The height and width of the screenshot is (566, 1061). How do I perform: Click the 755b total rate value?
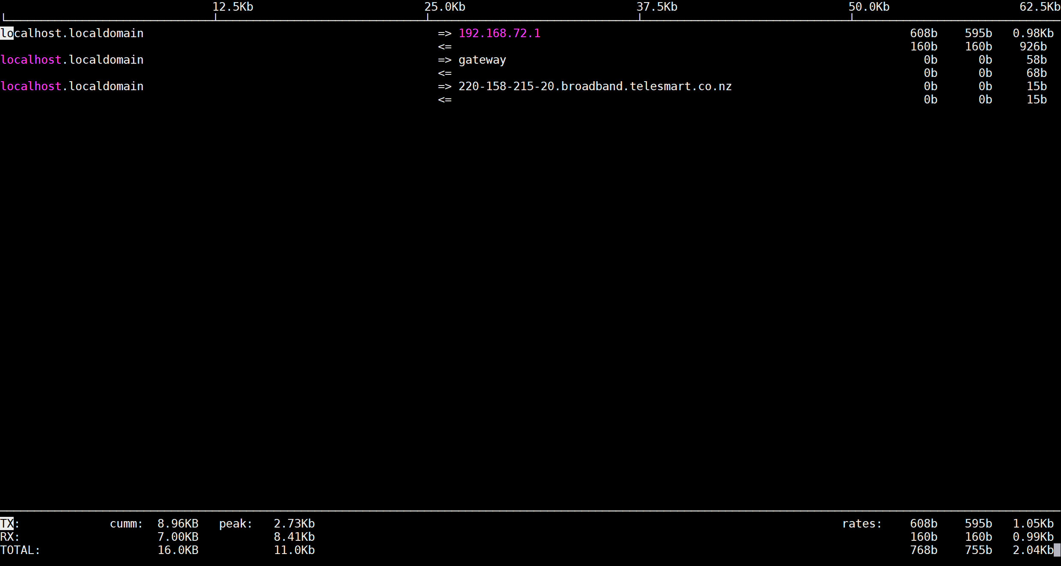tap(978, 550)
